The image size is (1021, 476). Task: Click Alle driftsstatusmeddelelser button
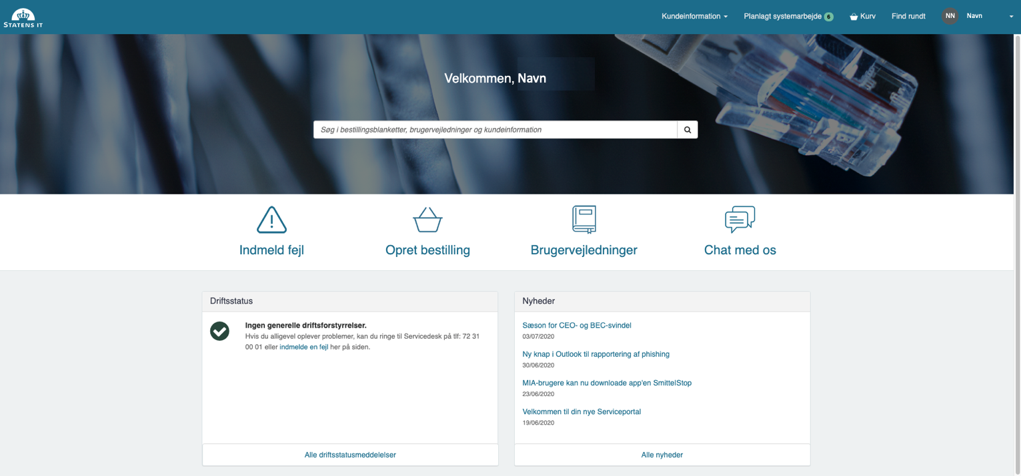350,455
